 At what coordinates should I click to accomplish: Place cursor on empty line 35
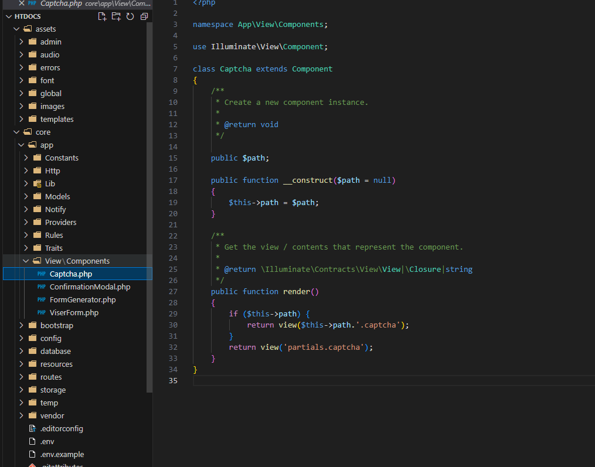(x=394, y=380)
